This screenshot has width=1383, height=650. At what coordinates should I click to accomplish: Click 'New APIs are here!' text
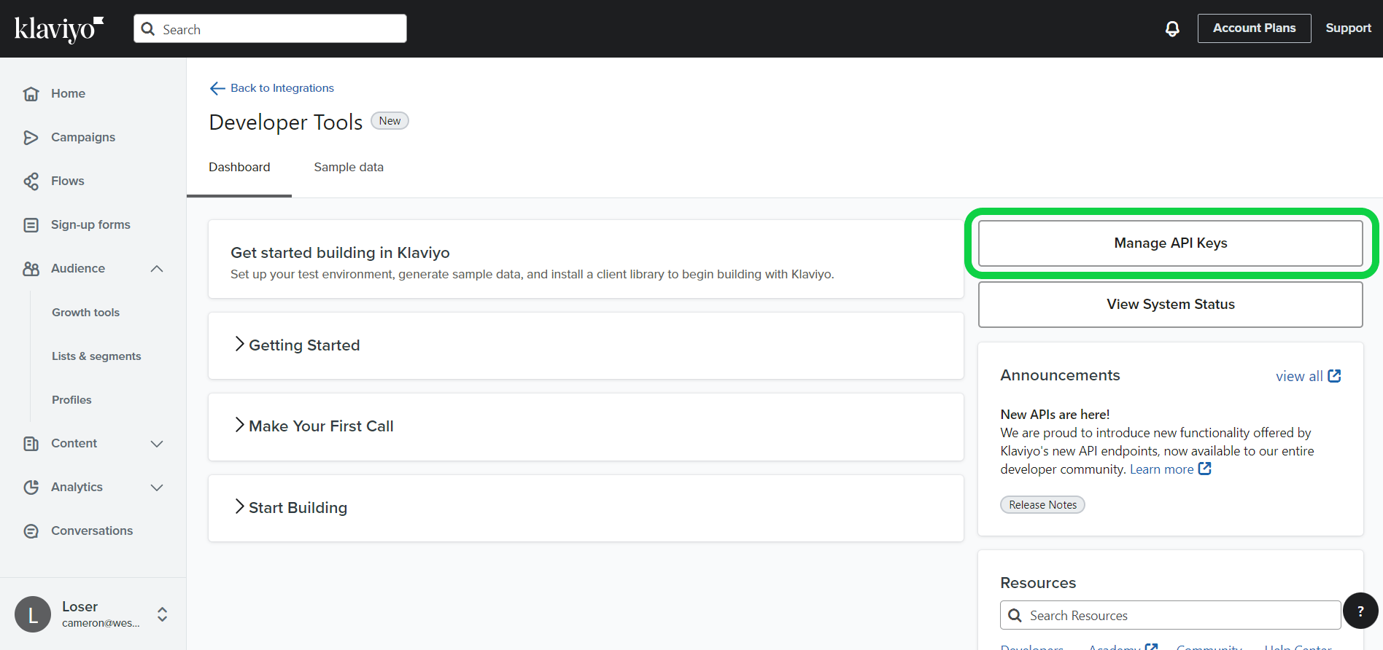(1055, 415)
